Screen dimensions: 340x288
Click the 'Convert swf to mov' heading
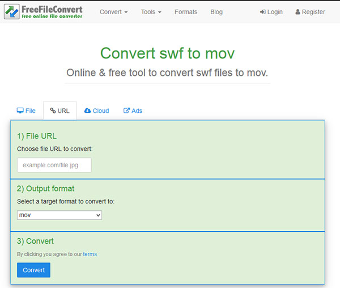click(x=167, y=53)
